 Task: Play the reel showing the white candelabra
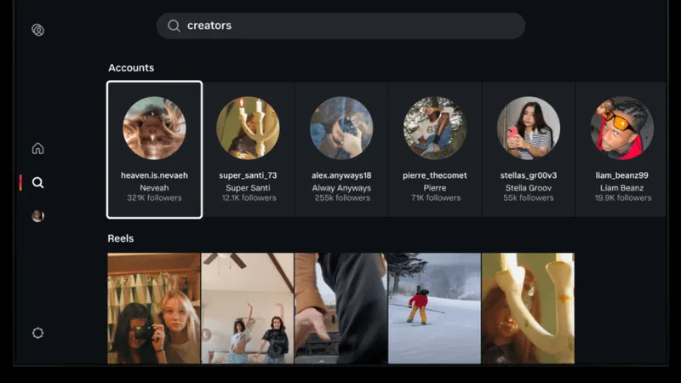pos(528,308)
